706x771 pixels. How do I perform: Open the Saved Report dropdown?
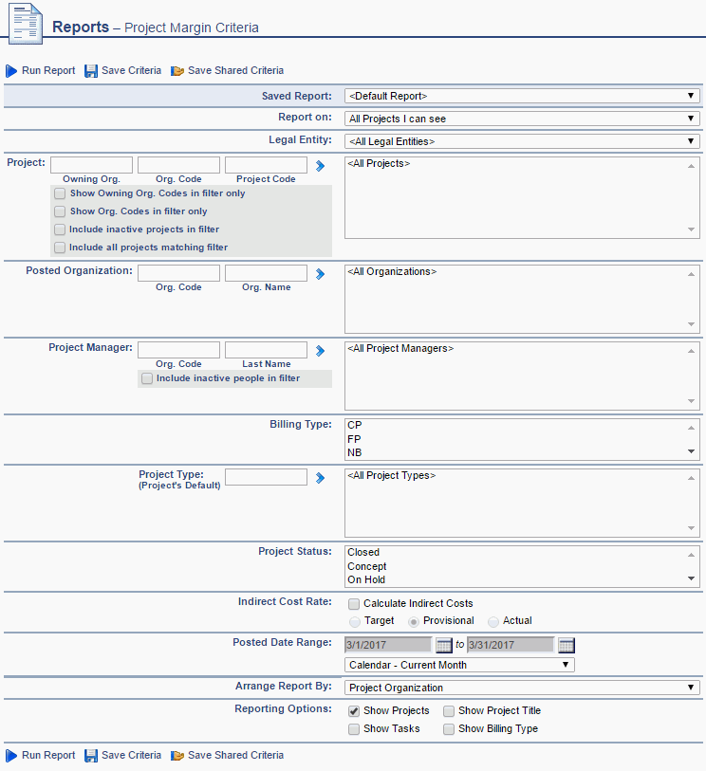[x=522, y=96]
